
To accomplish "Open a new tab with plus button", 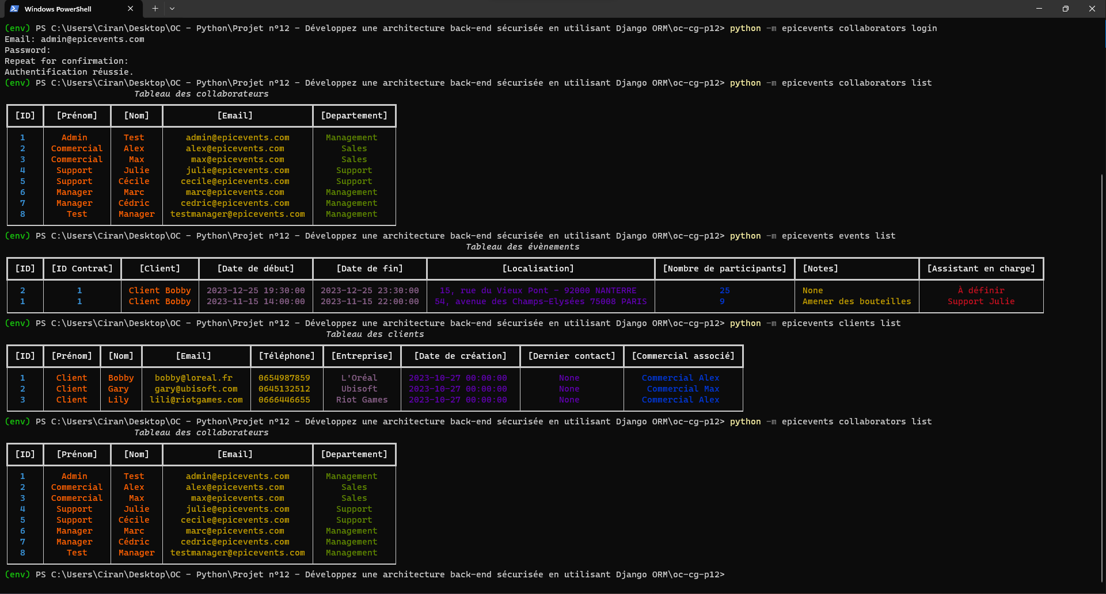I will coord(155,9).
